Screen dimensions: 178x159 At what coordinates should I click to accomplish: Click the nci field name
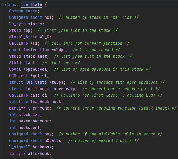[48, 18]
